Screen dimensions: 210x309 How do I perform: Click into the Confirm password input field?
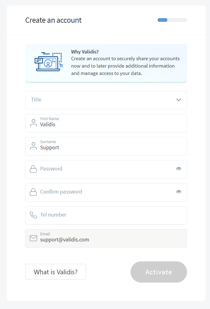point(106,192)
